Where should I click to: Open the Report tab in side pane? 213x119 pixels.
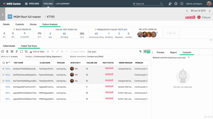click(173, 52)
